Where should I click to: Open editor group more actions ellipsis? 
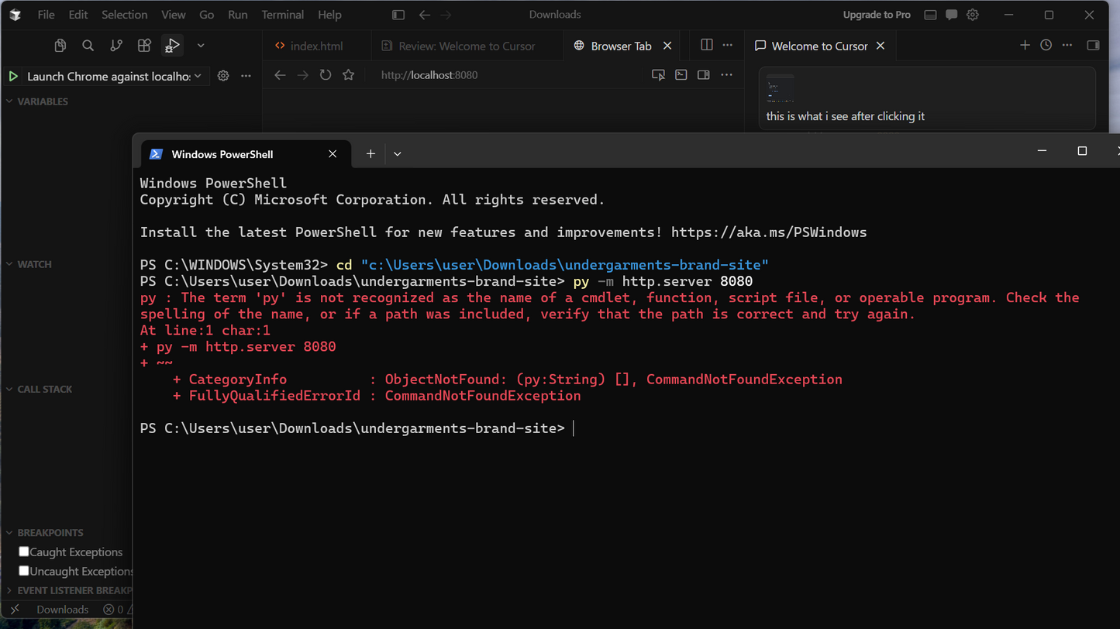tap(727, 45)
